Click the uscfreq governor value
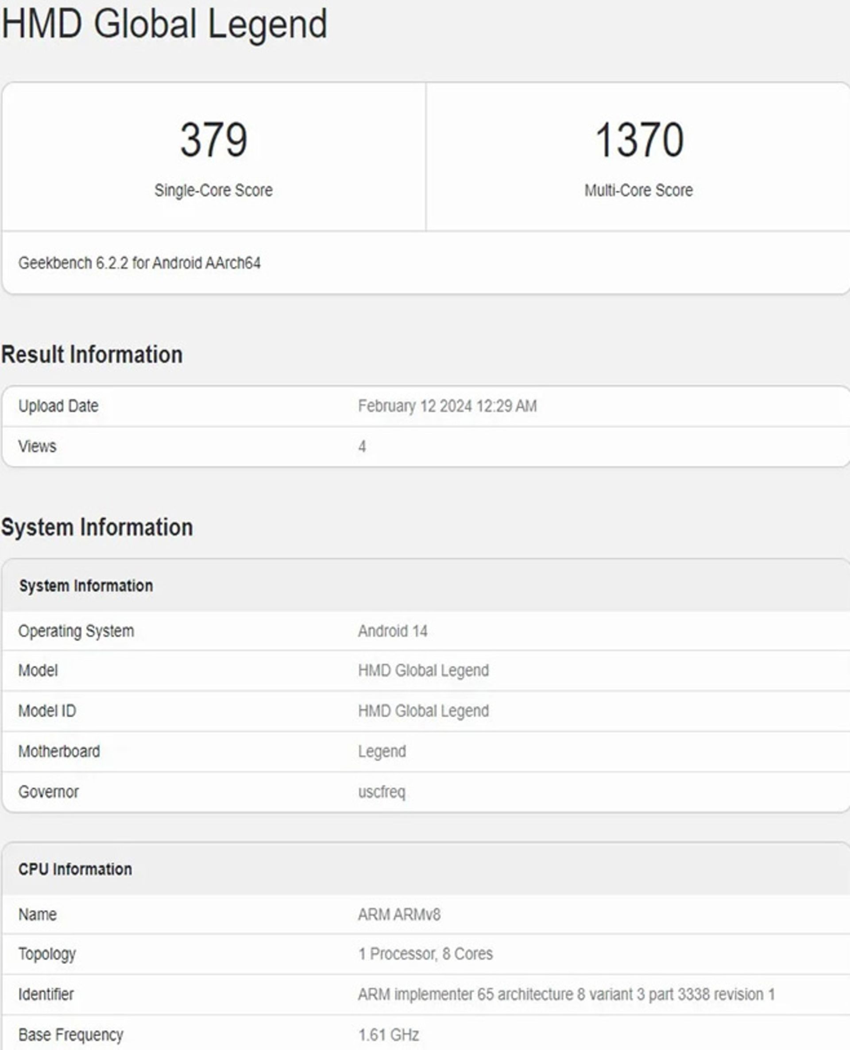The width and height of the screenshot is (850, 1050). [382, 791]
